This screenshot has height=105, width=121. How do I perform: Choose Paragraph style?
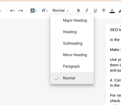click(x=72, y=66)
